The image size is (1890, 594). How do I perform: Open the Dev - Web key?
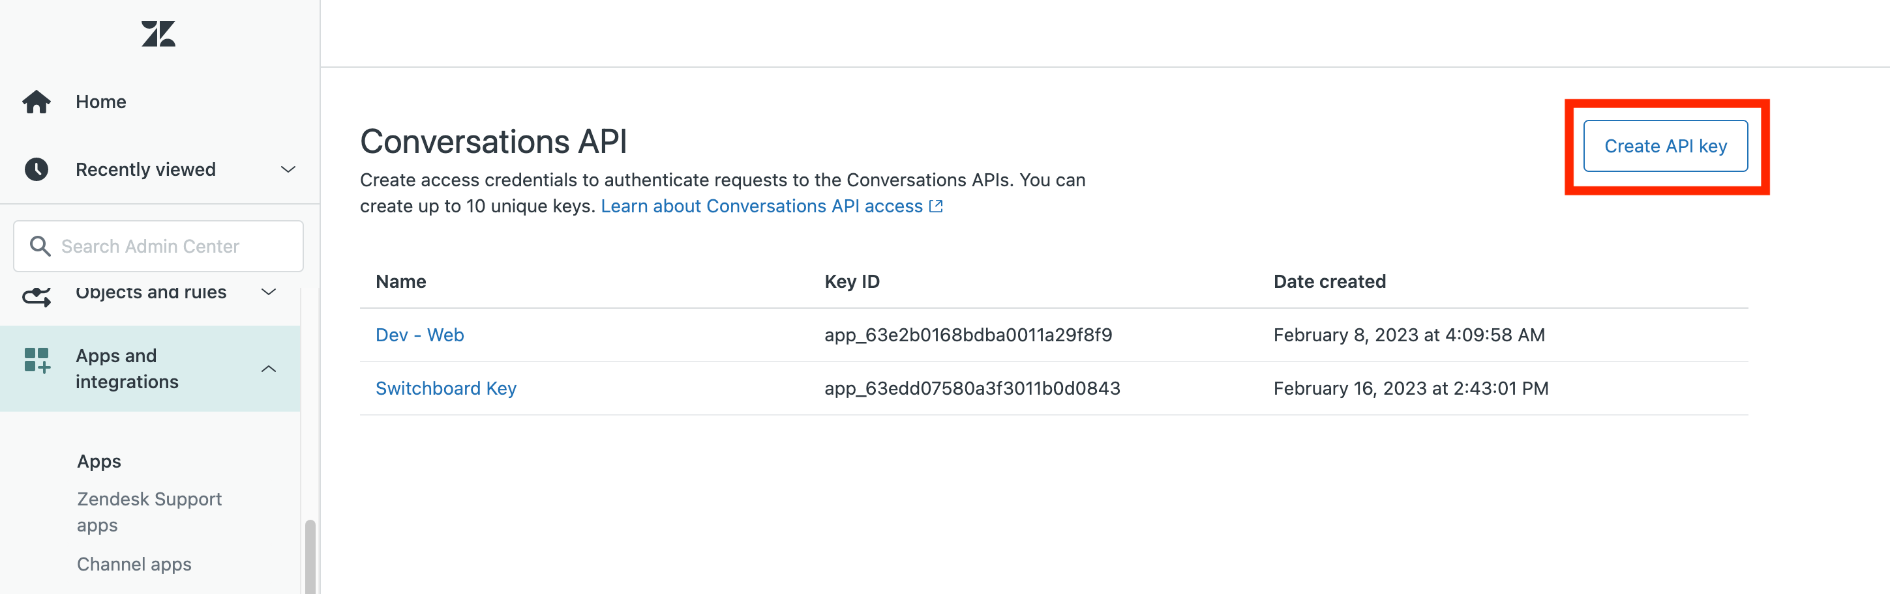pos(420,335)
